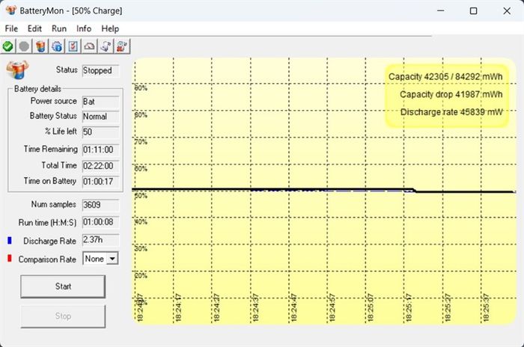The image size is (524, 347).
Task: Open the File menu
Action: tap(11, 28)
